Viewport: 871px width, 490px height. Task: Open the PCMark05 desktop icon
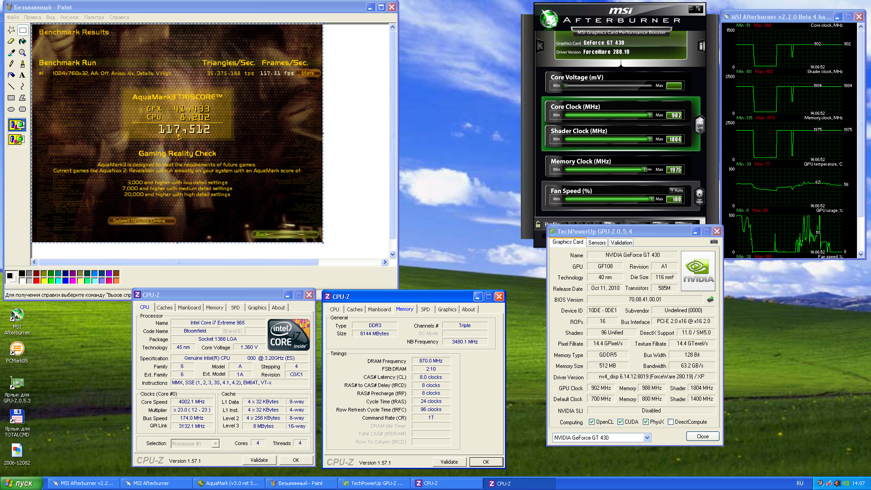tap(17, 352)
